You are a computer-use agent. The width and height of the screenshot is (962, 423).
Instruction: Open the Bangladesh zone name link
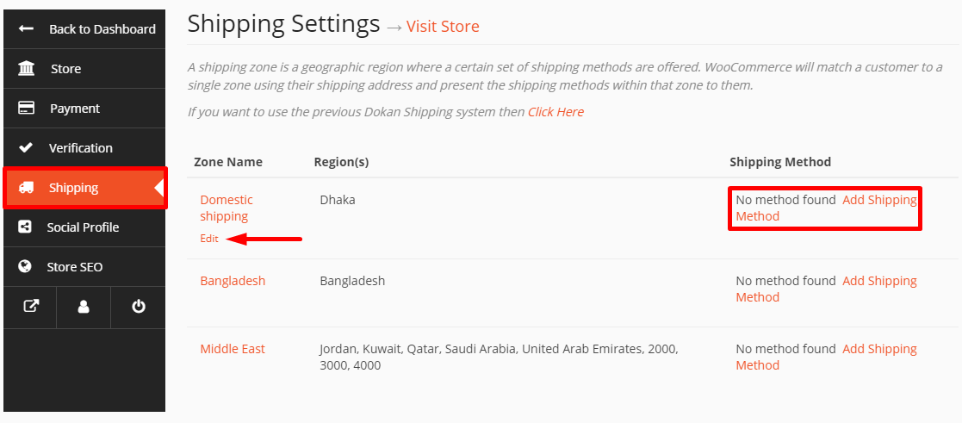tap(233, 281)
